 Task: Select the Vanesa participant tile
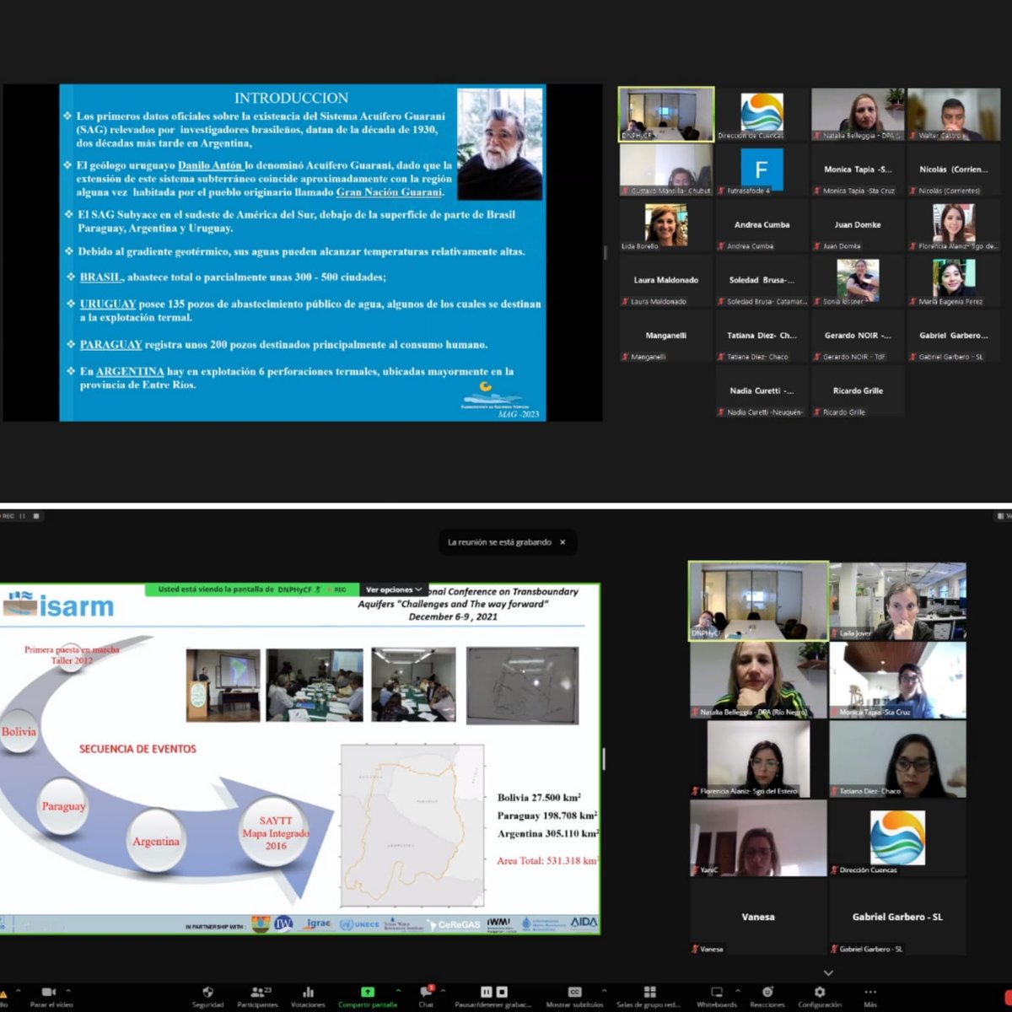(x=758, y=918)
